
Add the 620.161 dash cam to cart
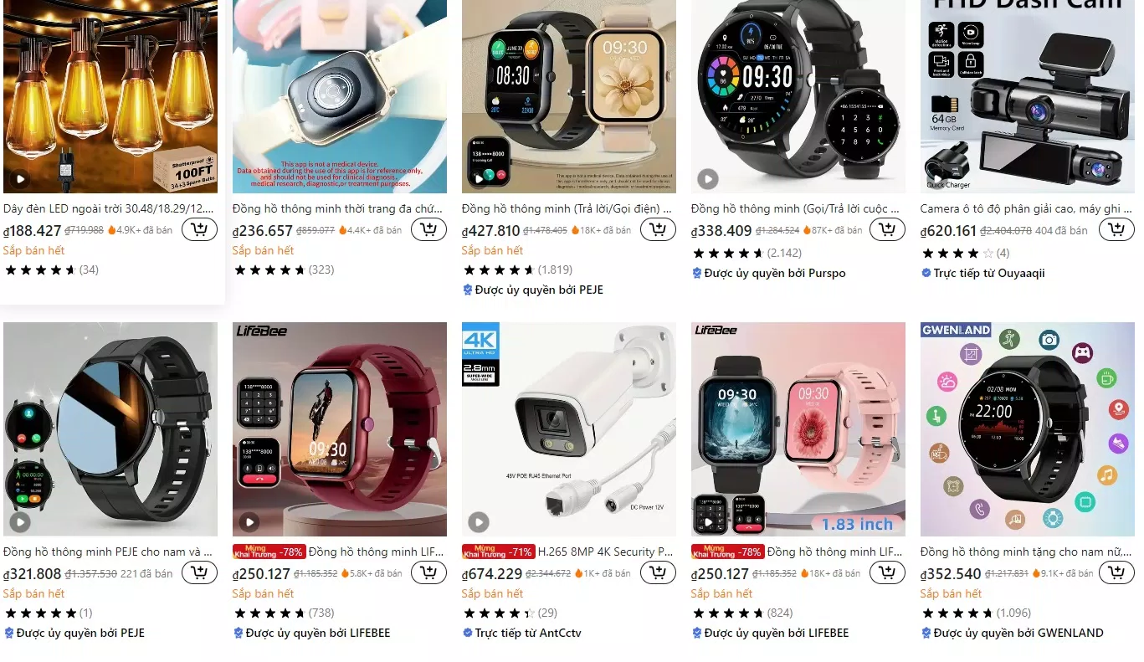[1116, 229]
